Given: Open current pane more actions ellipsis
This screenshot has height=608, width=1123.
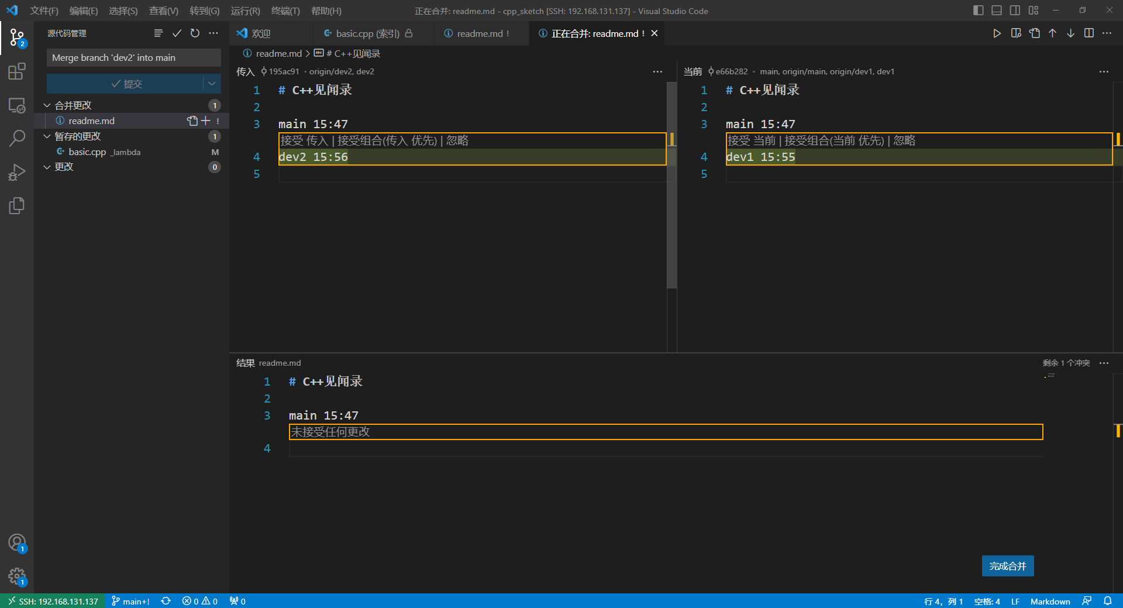Looking at the screenshot, I should click(x=1104, y=71).
